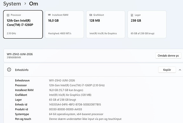Select the Grafikkort card

point(106,24)
